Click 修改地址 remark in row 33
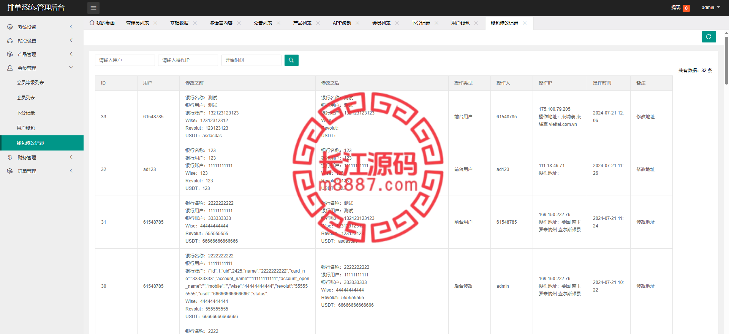The height and width of the screenshot is (334, 729). point(645,117)
